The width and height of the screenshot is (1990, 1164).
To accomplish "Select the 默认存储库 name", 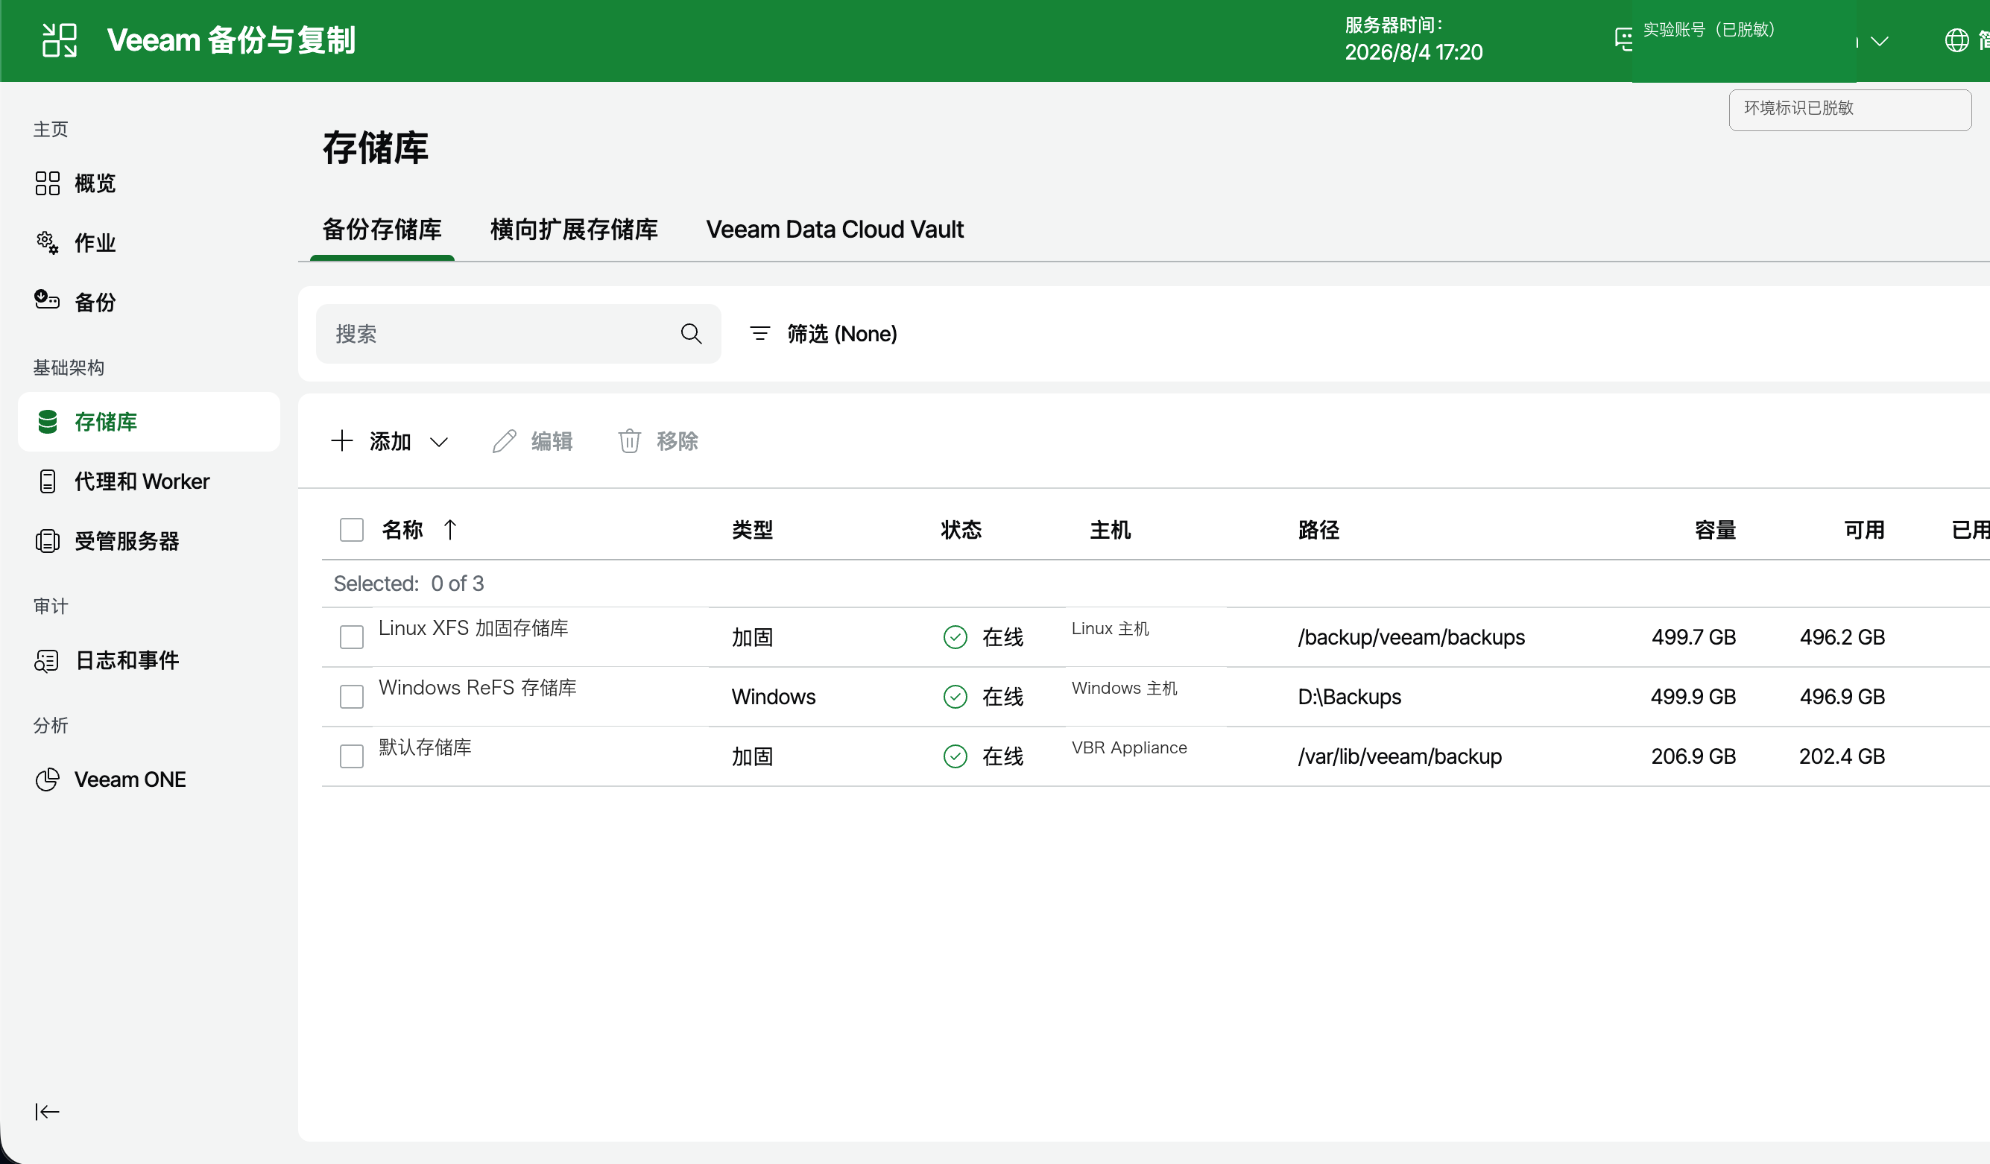I will [x=425, y=747].
